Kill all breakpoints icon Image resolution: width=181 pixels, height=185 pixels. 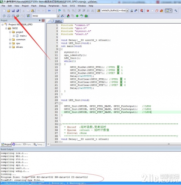click(x=161, y=11)
